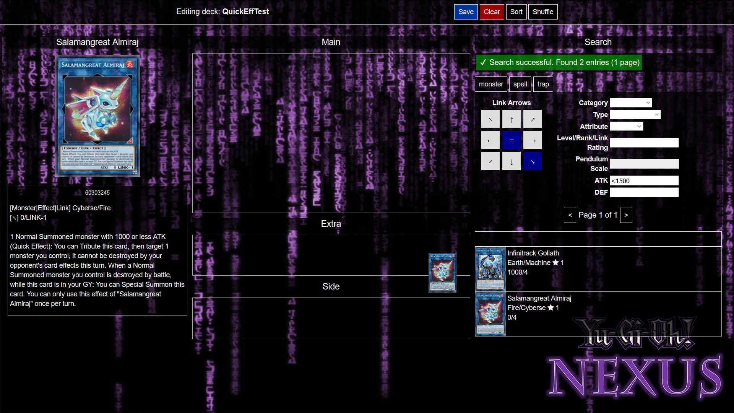Save the QuickEffTest deck
This screenshot has height=413, width=734.
(466, 12)
